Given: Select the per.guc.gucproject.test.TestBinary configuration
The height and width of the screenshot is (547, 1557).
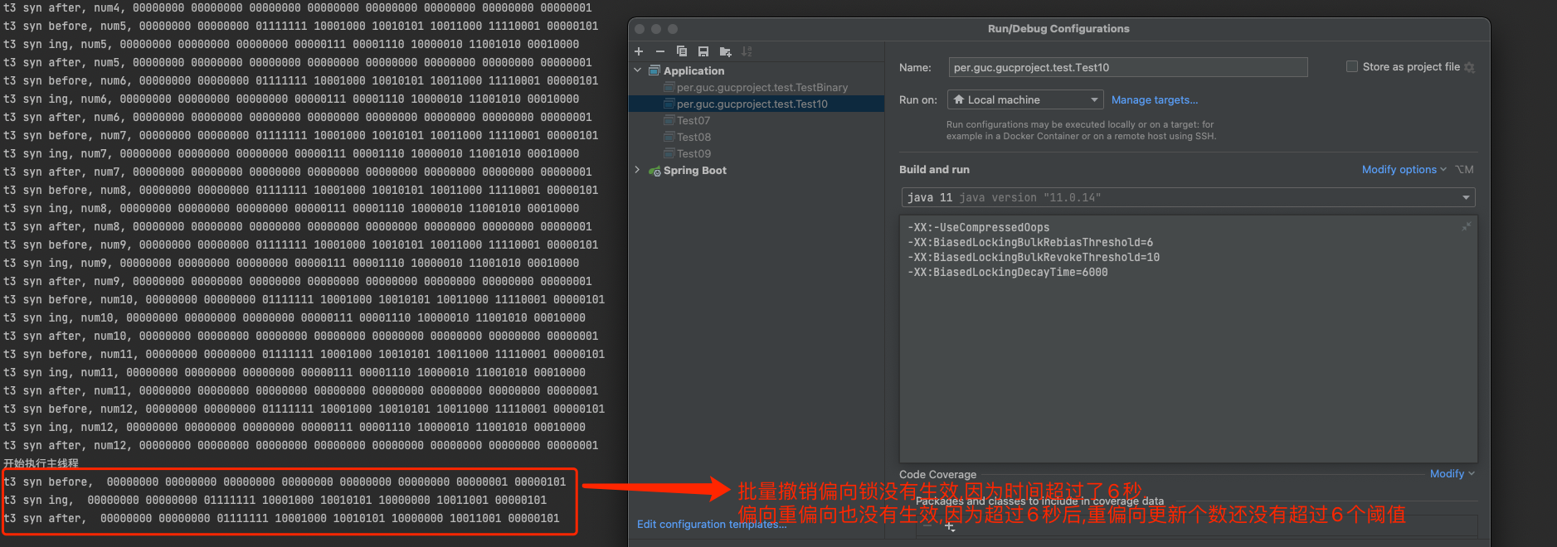Looking at the screenshot, I should [x=761, y=87].
